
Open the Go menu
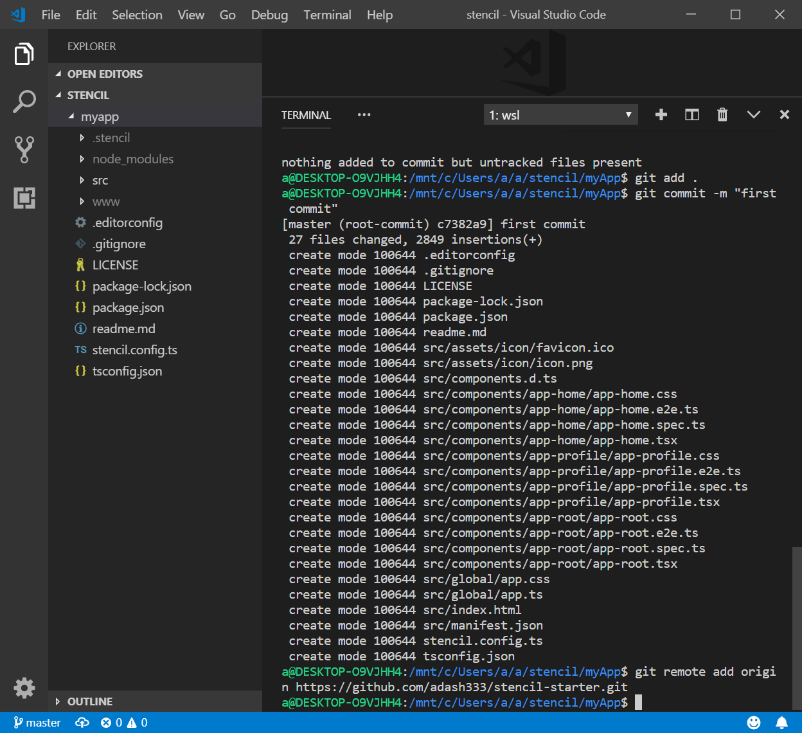click(x=227, y=15)
